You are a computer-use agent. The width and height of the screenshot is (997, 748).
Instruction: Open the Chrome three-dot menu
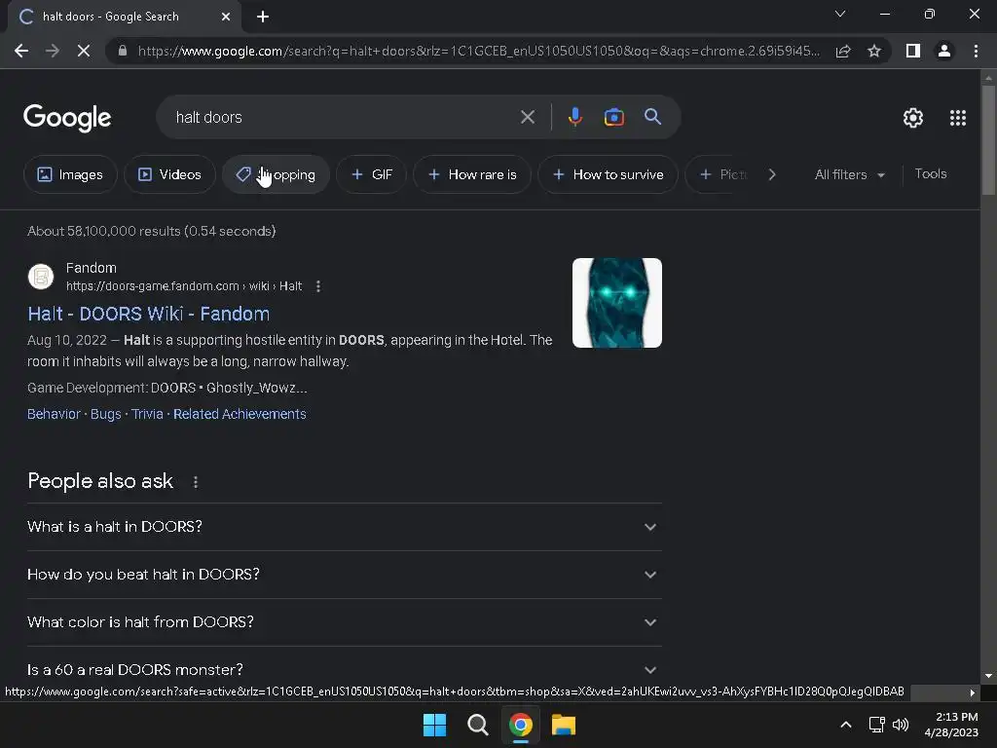point(976,51)
